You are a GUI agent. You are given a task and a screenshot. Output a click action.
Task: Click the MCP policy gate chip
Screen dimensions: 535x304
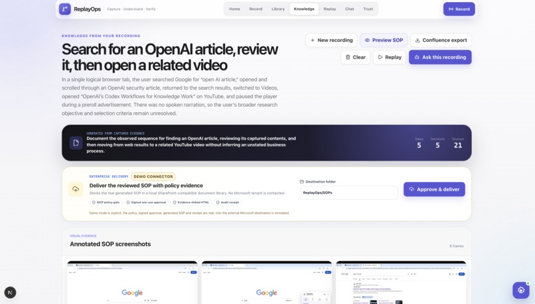(106, 202)
